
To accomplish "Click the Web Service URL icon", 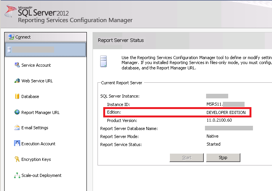I will 17,80.
